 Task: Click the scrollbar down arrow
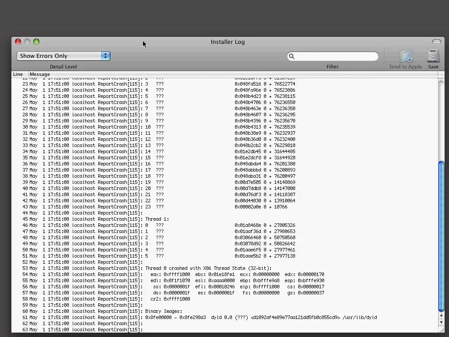coord(441,323)
